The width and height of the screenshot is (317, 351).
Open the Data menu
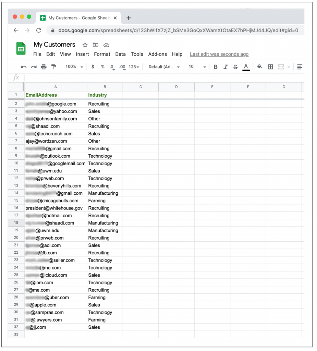click(x=120, y=54)
